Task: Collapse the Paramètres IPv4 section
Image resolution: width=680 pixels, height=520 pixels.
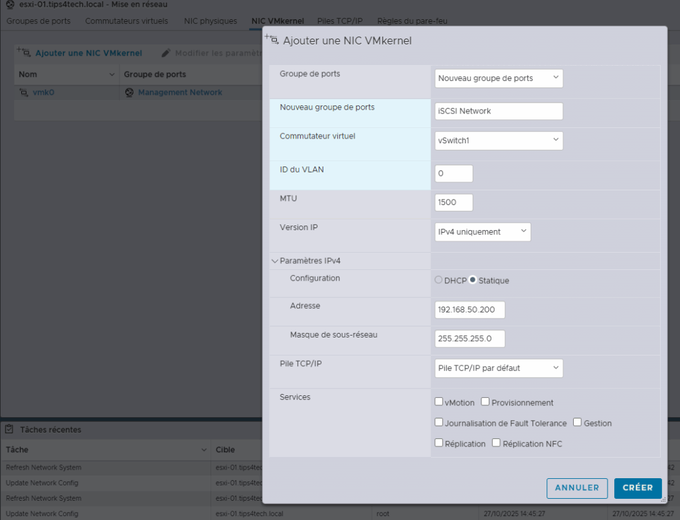Action: point(275,261)
